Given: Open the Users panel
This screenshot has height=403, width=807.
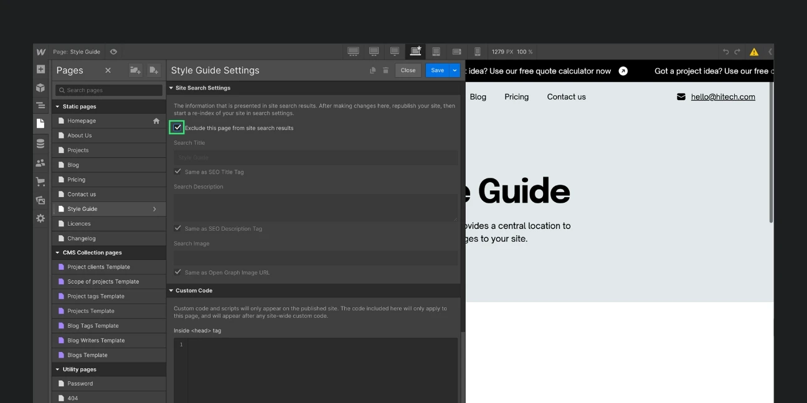Looking at the screenshot, I should click(x=40, y=163).
